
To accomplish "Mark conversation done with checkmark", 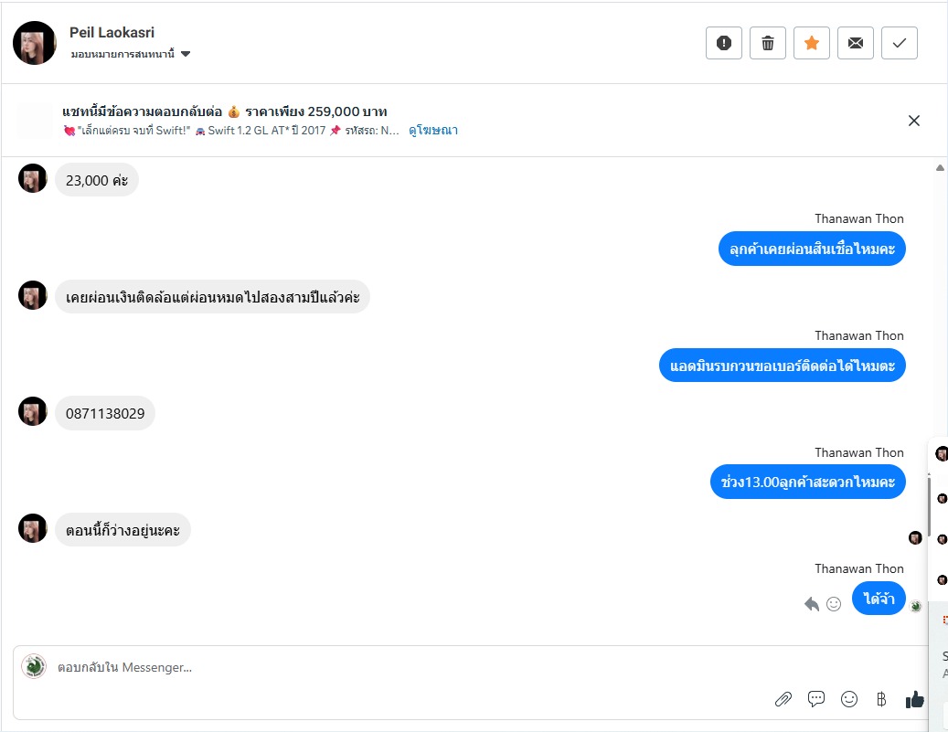I will (900, 43).
